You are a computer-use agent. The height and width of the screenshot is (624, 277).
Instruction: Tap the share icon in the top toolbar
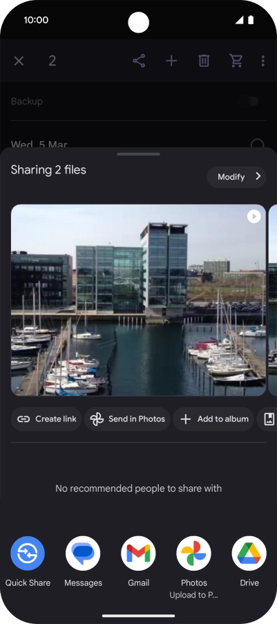139,61
